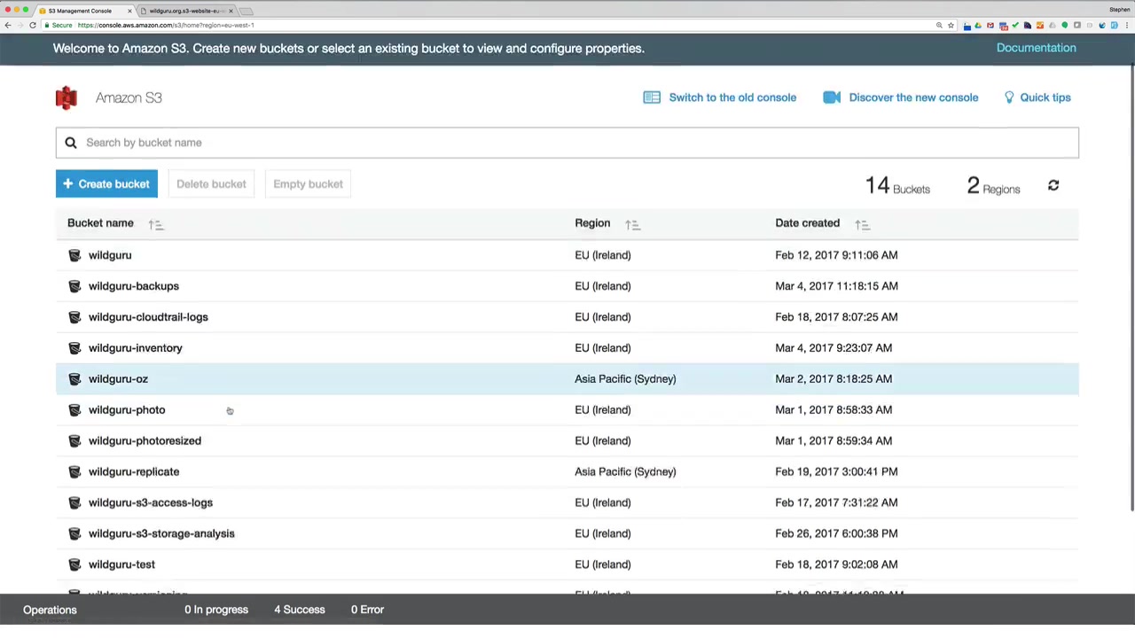
Task: Open the wildguru-s3-storage-analysis bucket
Action: pyautogui.click(x=161, y=534)
